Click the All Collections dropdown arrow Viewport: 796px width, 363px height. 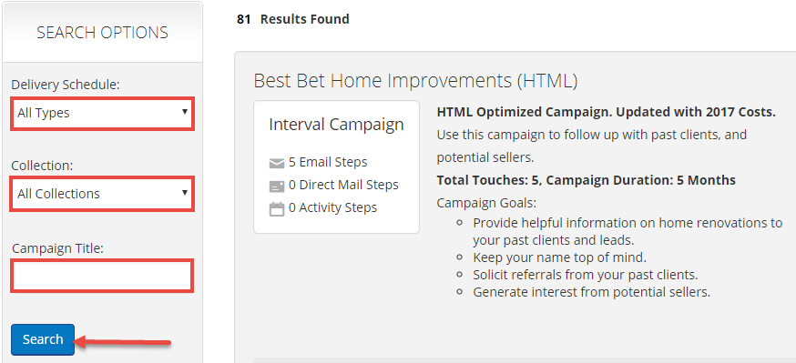185,193
